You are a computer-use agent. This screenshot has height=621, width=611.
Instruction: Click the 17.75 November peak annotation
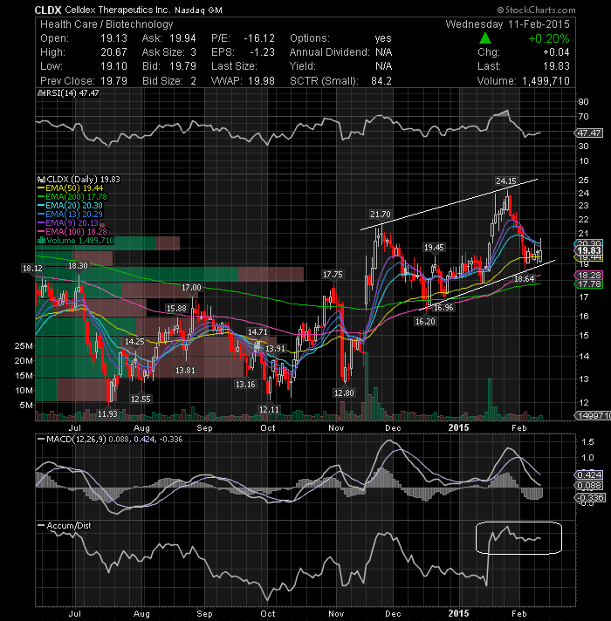[333, 275]
